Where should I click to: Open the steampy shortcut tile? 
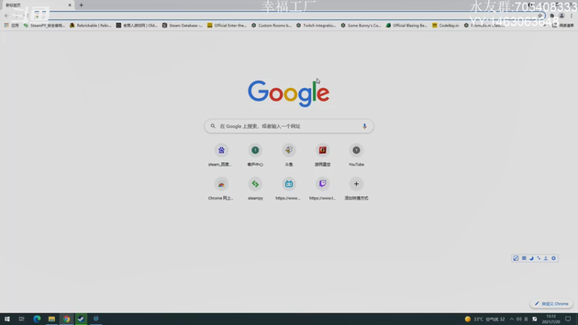(255, 188)
